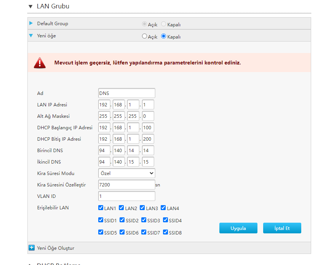Uncheck the LAN1 checkbox
This screenshot has height=265, width=318.
tap(101, 207)
